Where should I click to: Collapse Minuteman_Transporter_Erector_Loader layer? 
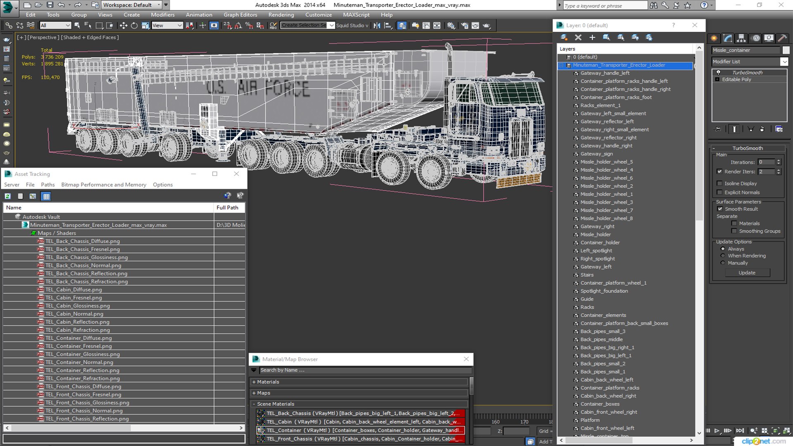coord(561,65)
